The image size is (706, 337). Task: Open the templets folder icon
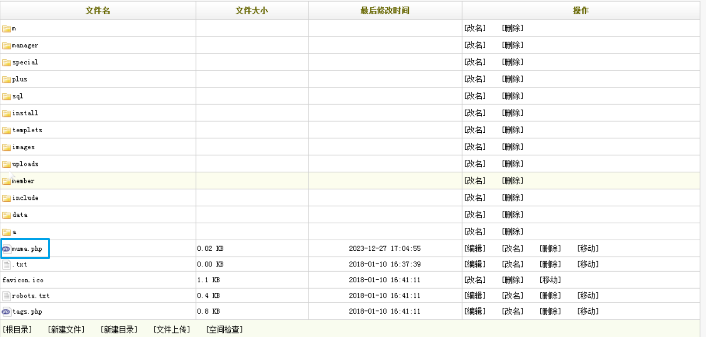tap(7, 130)
